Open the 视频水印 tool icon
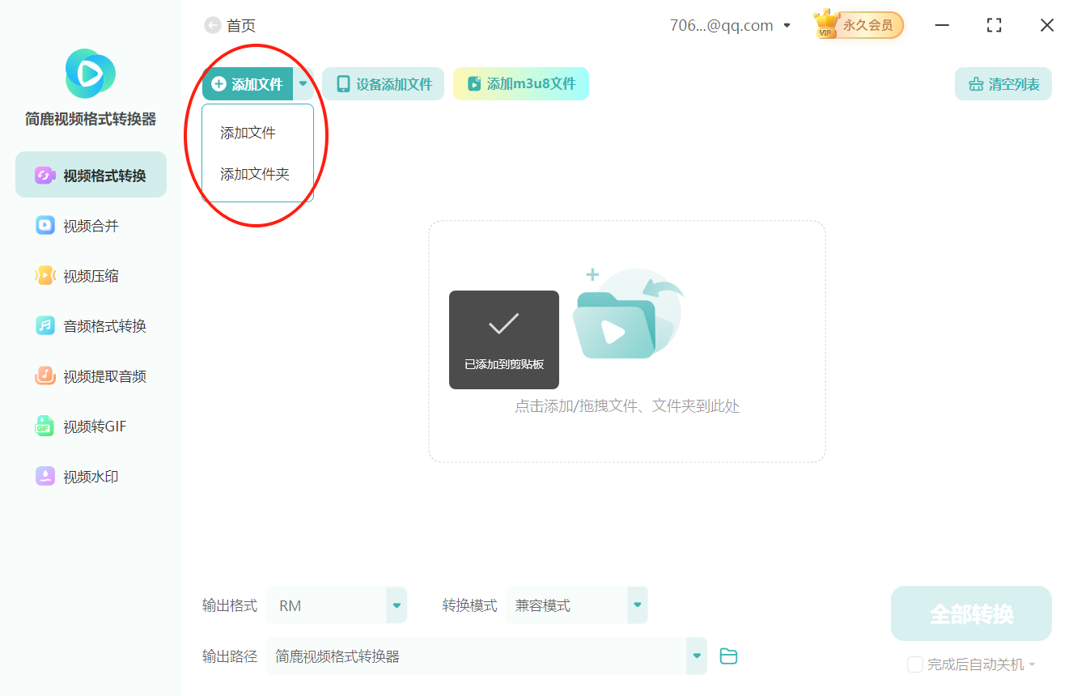 [45, 476]
